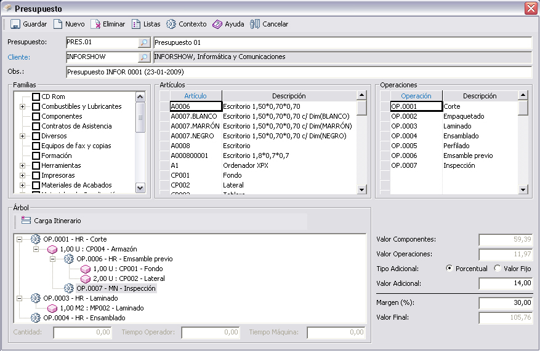
Task: Click the Presupuesto field search magnifier
Action: [143, 42]
